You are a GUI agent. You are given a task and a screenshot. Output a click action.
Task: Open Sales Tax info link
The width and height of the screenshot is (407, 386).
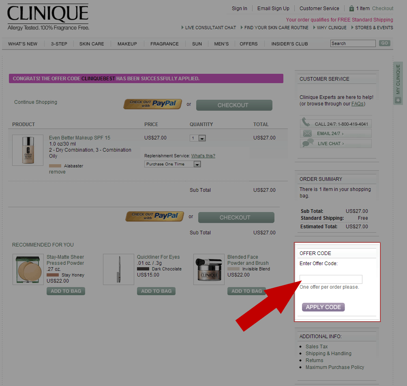pos(317,347)
